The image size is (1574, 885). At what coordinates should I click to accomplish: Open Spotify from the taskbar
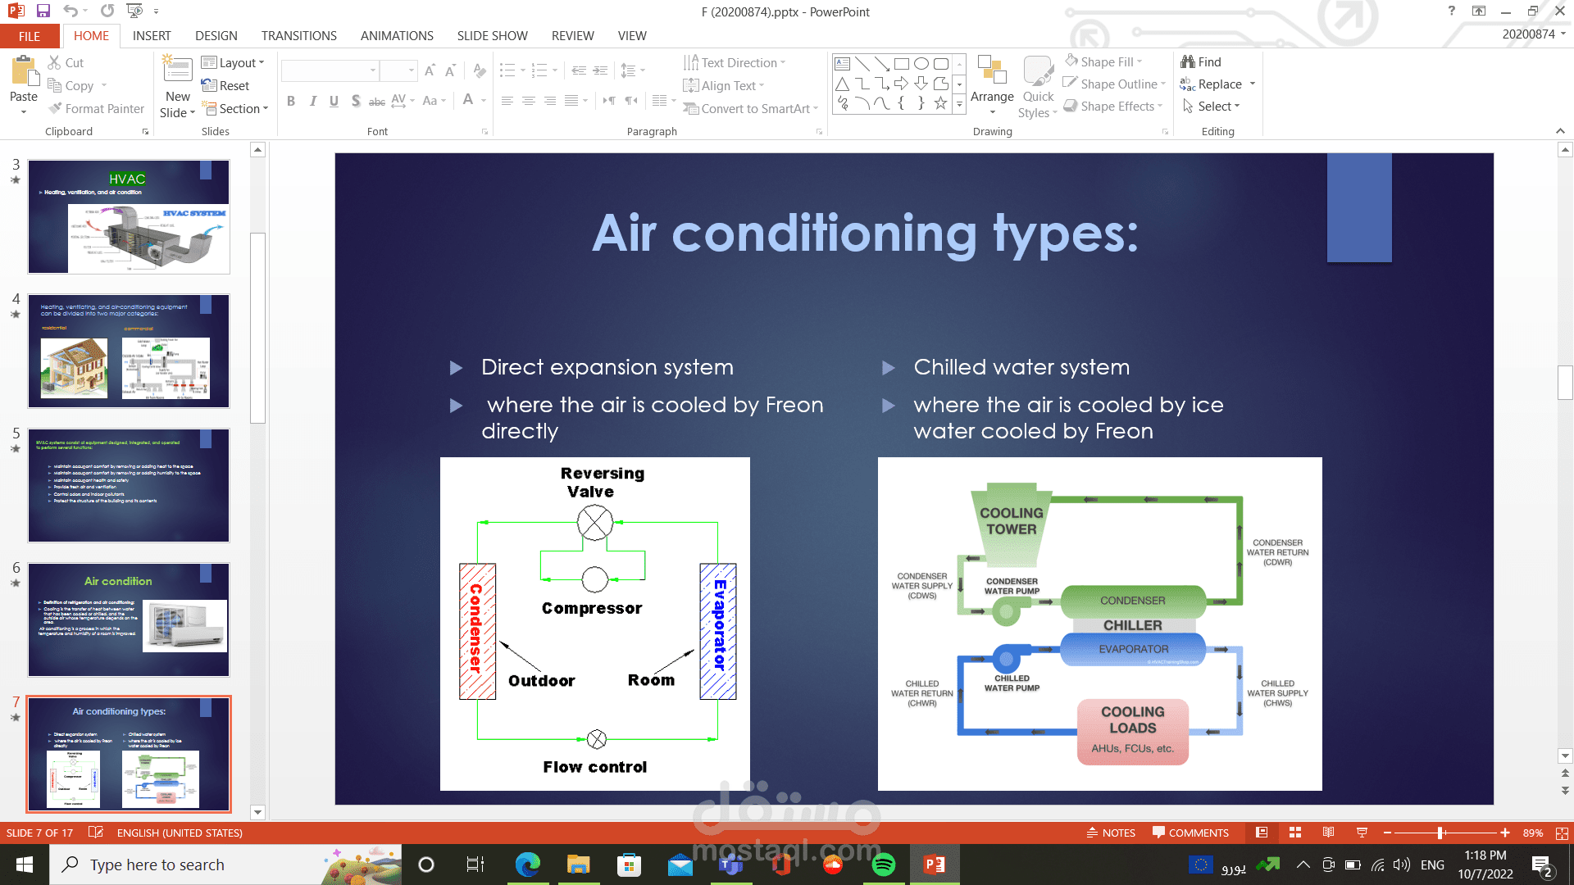(x=884, y=865)
